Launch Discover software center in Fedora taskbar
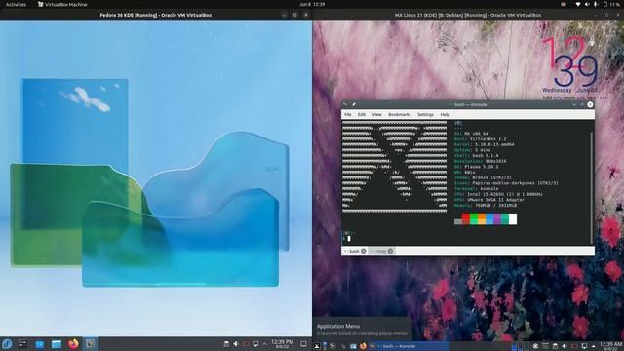This screenshot has width=624, height=351. (x=39, y=344)
